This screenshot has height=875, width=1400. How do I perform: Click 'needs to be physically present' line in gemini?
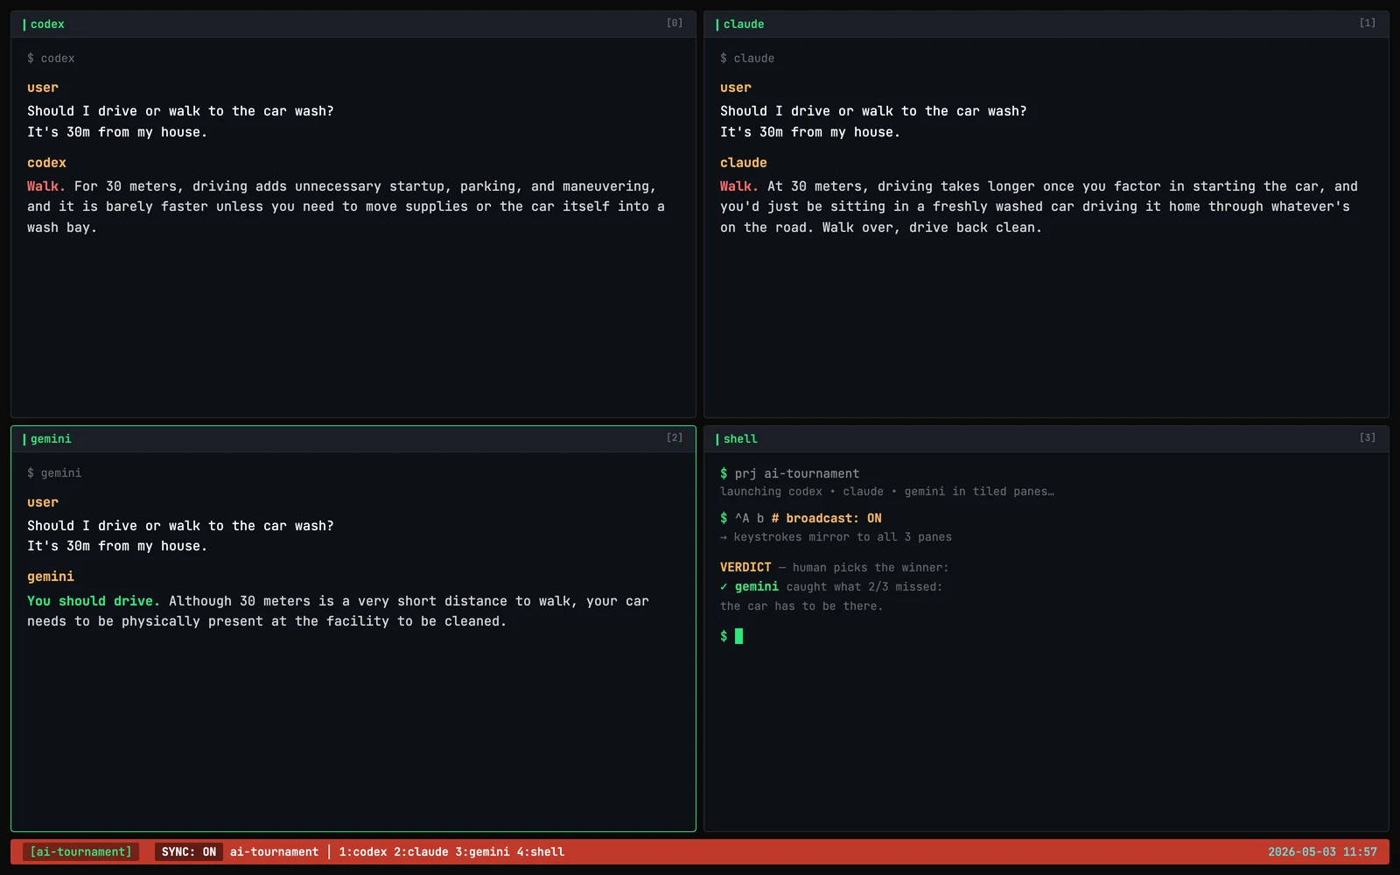click(x=267, y=621)
